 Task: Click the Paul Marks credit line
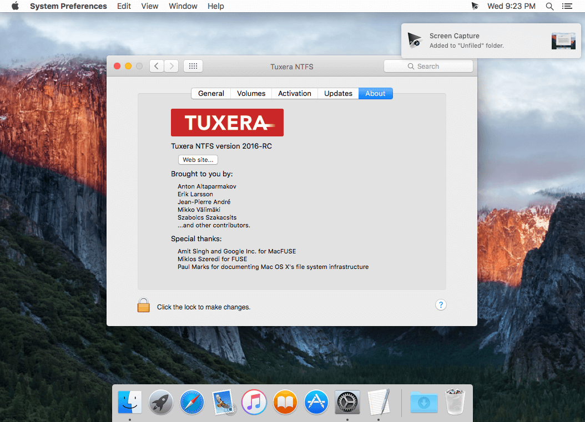click(273, 267)
